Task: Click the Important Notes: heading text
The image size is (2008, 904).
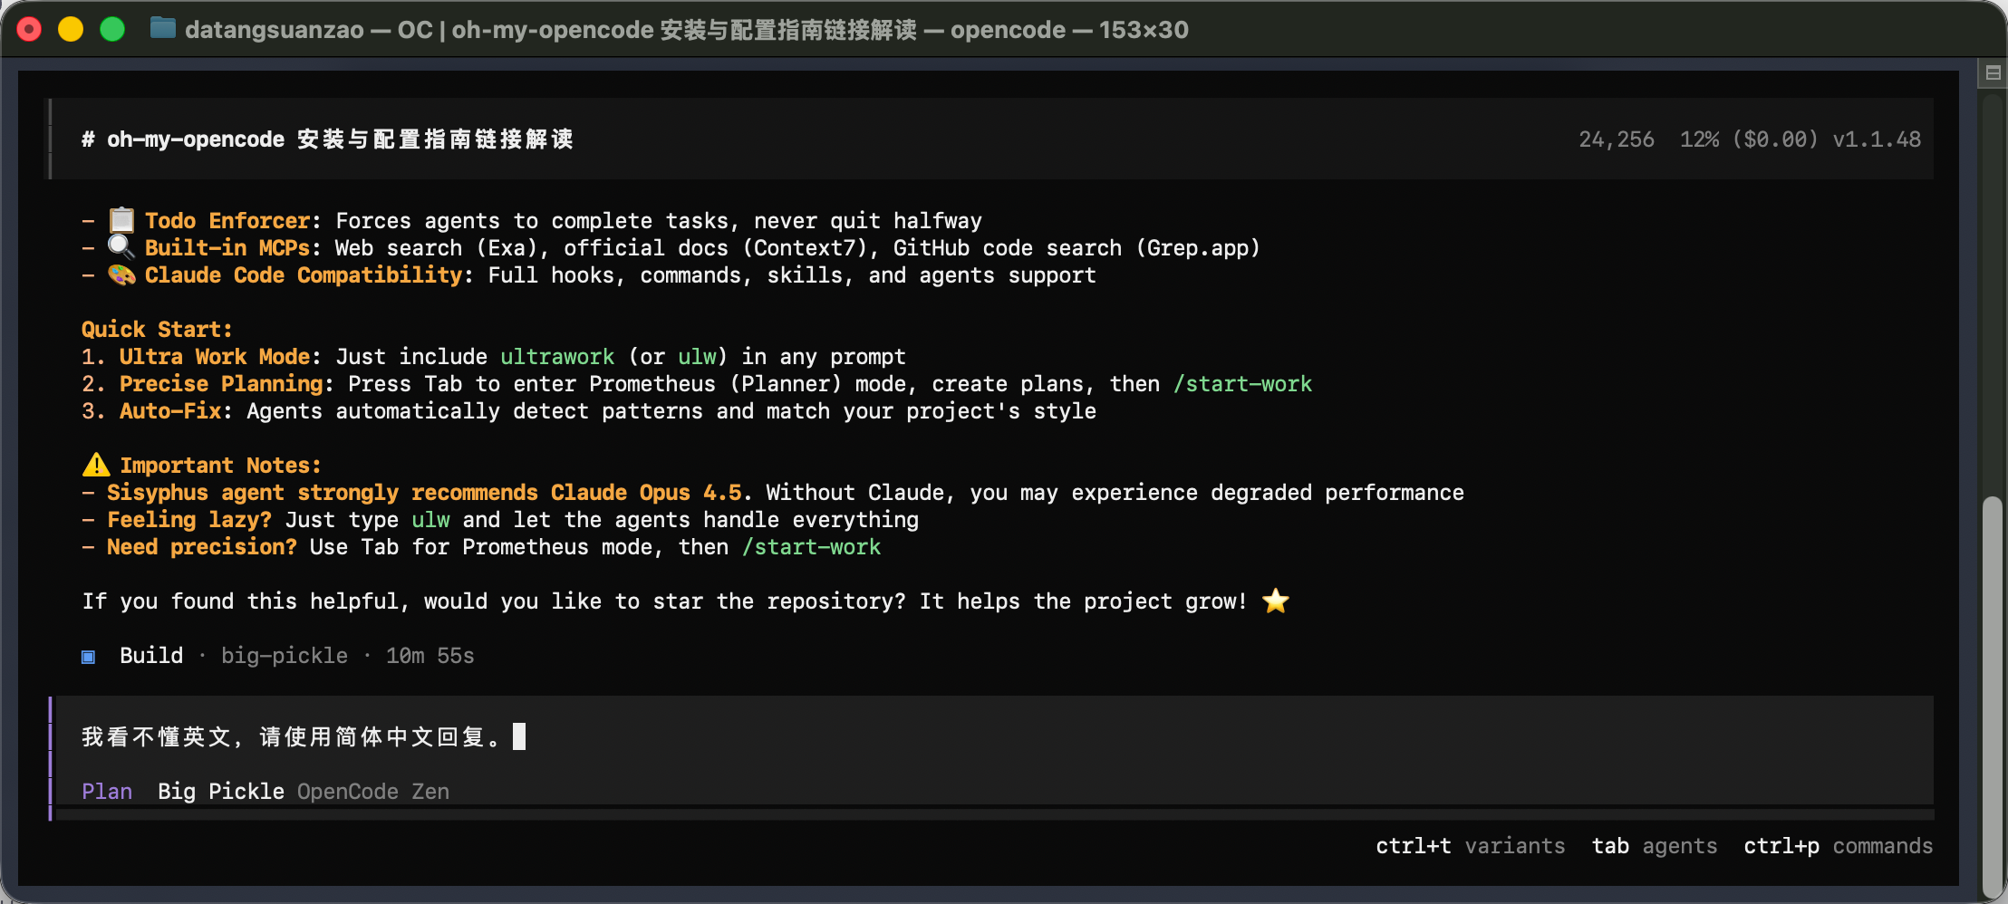Action: 220,465
